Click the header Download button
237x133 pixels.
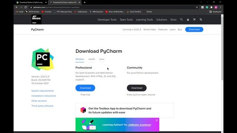pos(194,30)
